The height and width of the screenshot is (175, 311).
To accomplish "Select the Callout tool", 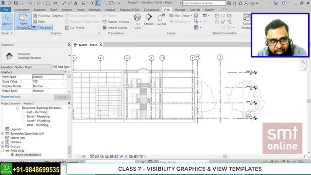I will [x=161, y=20].
